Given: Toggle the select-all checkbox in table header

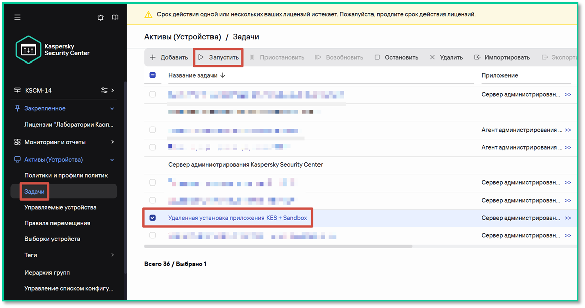Looking at the screenshot, I should [152, 75].
